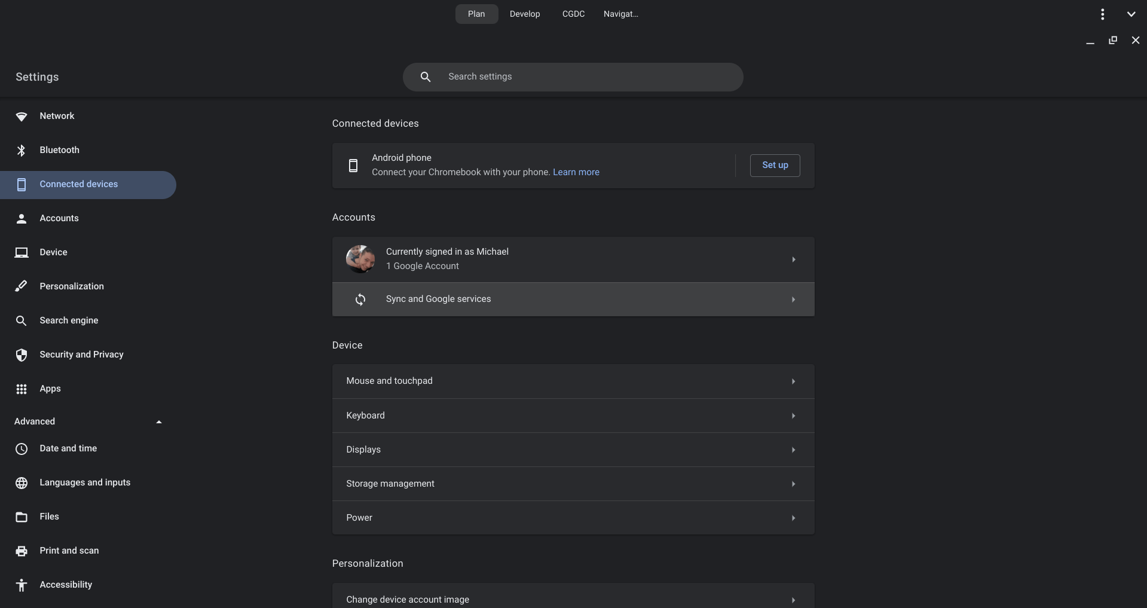Select the Date and time clock icon
The width and height of the screenshot is (1147, 608).
point(22,448)
